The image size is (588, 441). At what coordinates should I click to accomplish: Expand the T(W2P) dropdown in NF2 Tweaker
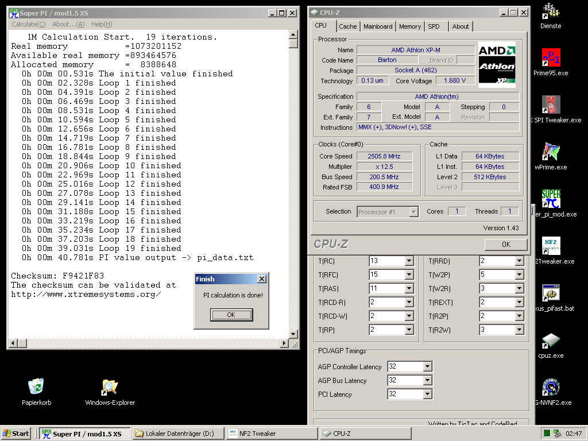click(519, 275)
